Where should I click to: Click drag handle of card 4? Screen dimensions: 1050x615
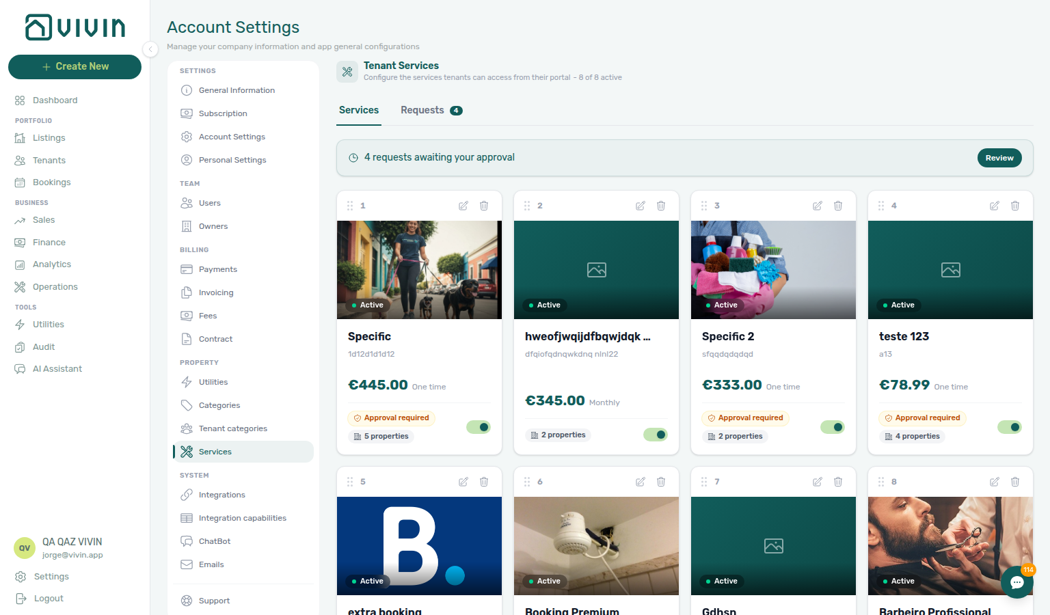(x=881, y=206)
